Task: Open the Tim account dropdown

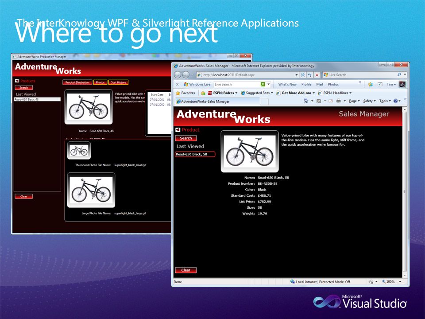Action: [x=391, y=84]
